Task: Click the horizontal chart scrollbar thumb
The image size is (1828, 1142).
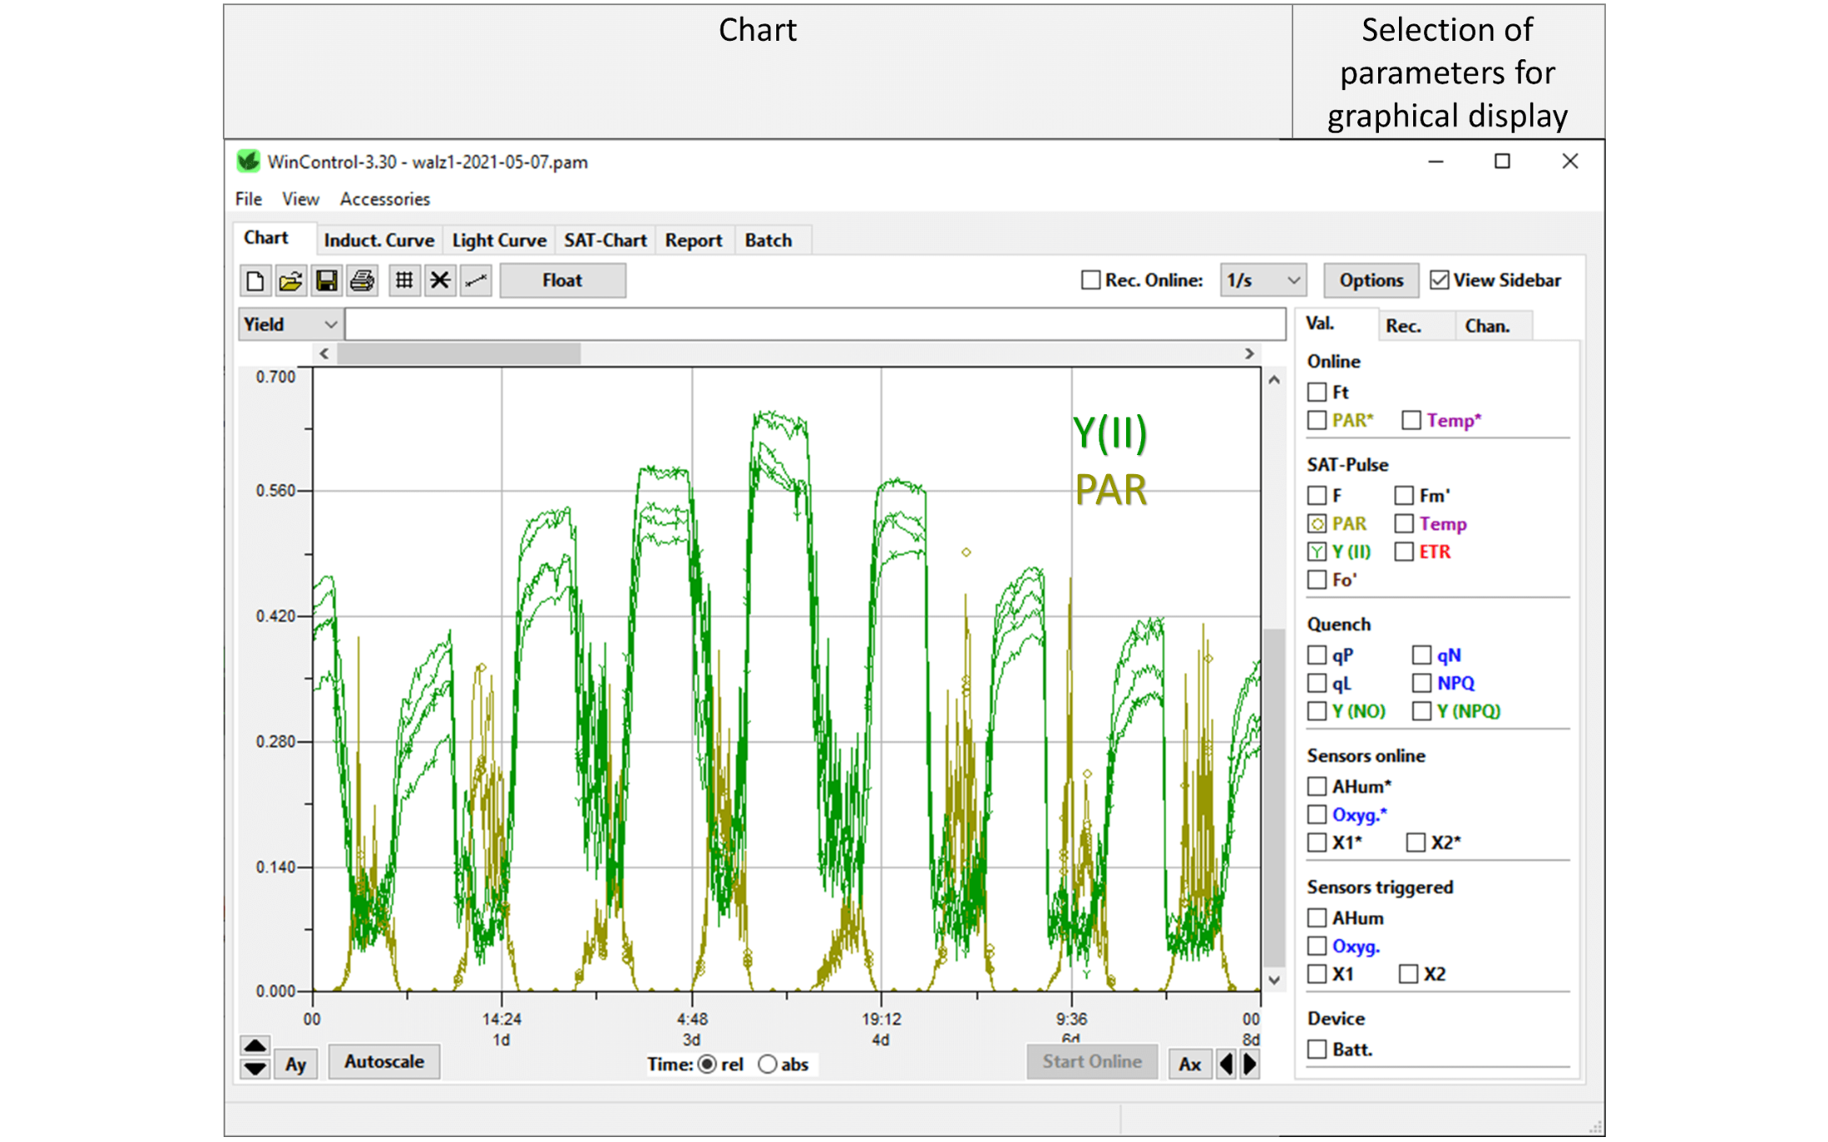Action: coord(458,354)
